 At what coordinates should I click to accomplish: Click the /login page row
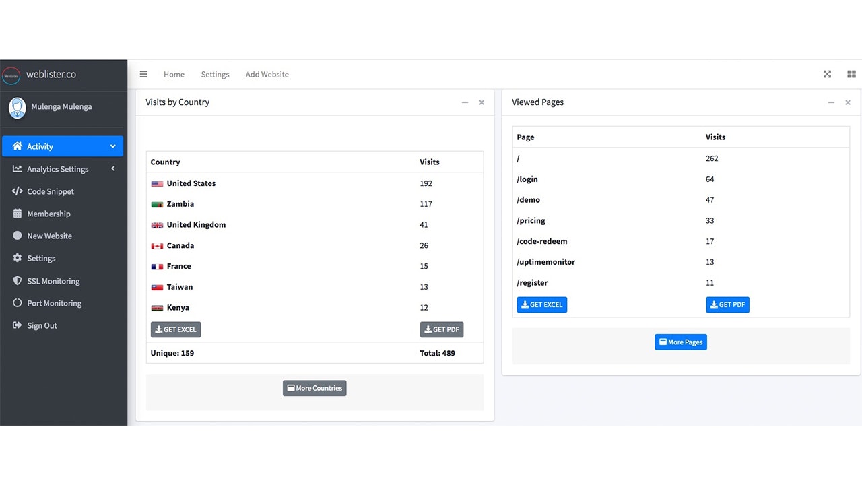coord(681,179)
